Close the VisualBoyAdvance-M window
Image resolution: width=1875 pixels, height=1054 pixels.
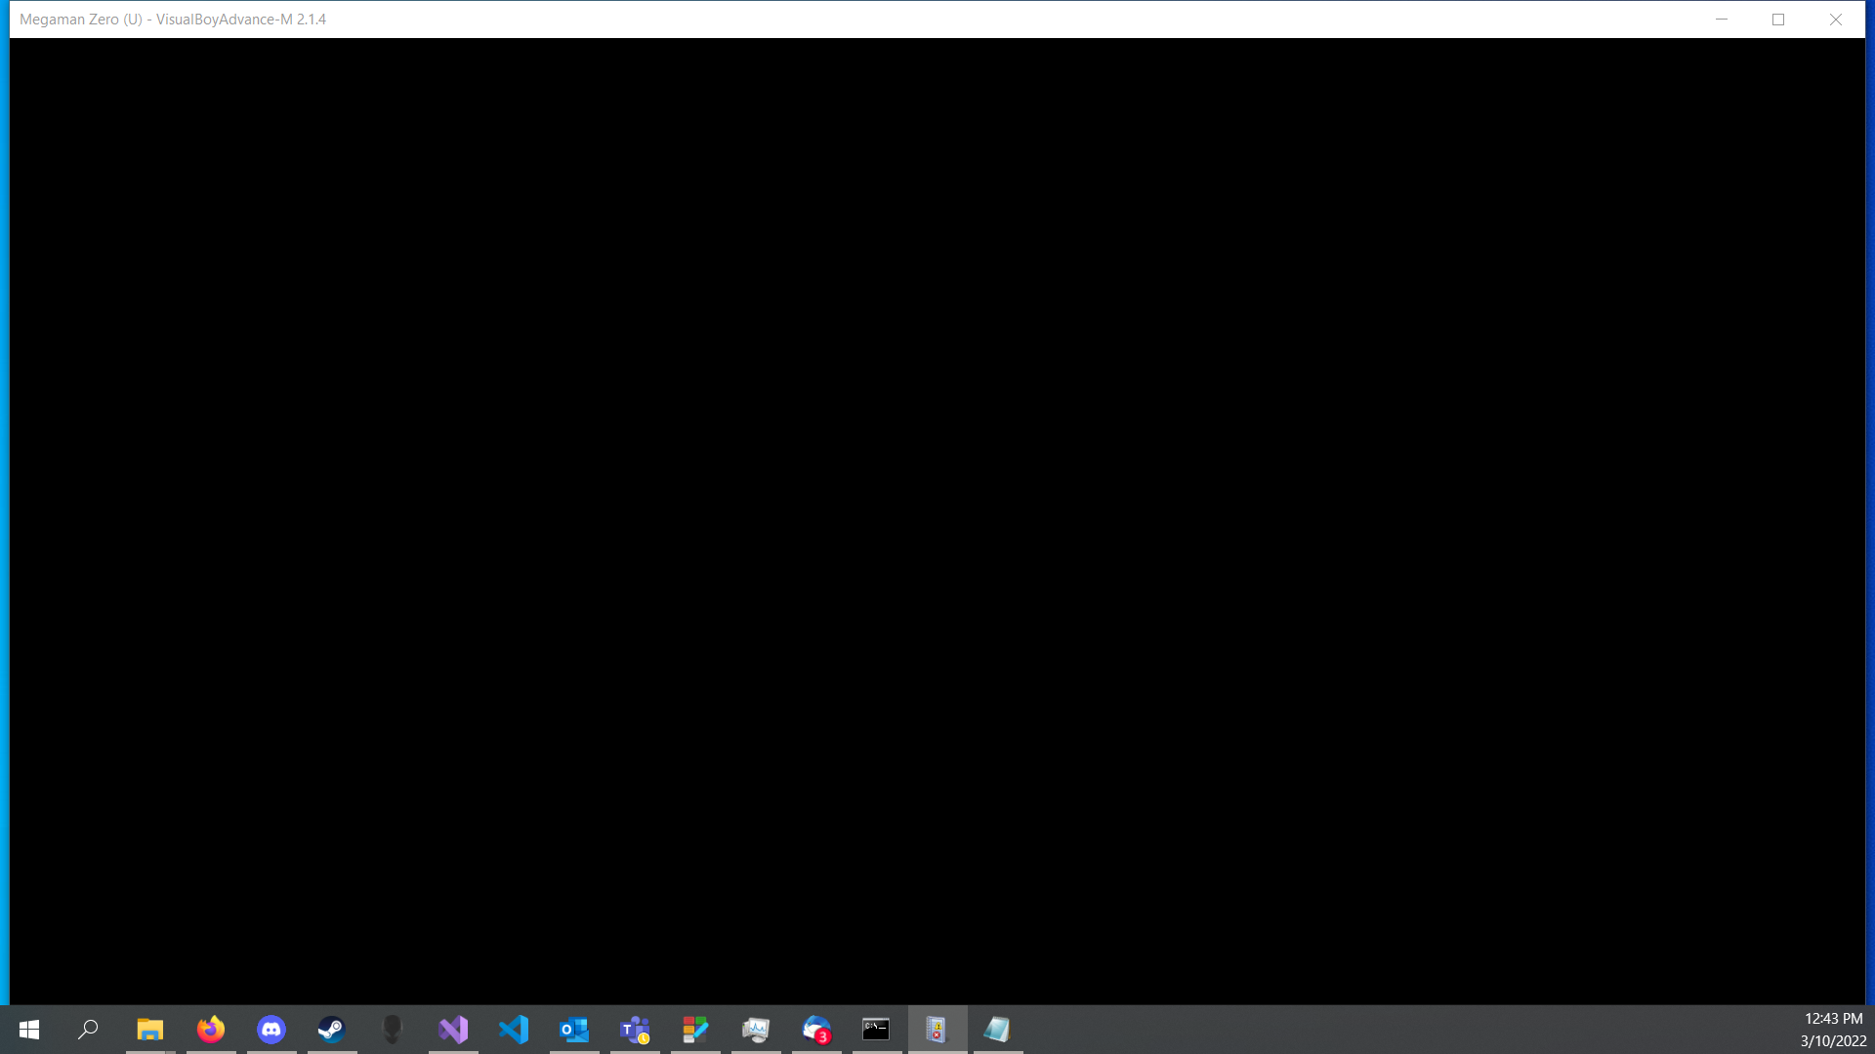click(1836, 20)
